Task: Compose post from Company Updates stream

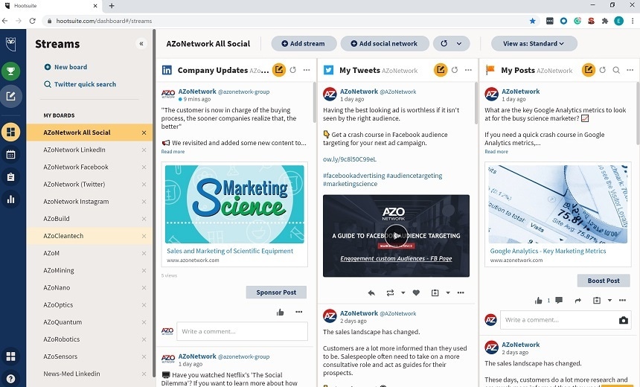Action: click(x=279, y=70)
